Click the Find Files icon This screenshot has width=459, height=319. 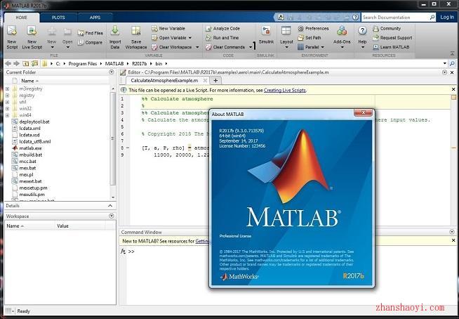pyautogui.click(x=81, y=33)
